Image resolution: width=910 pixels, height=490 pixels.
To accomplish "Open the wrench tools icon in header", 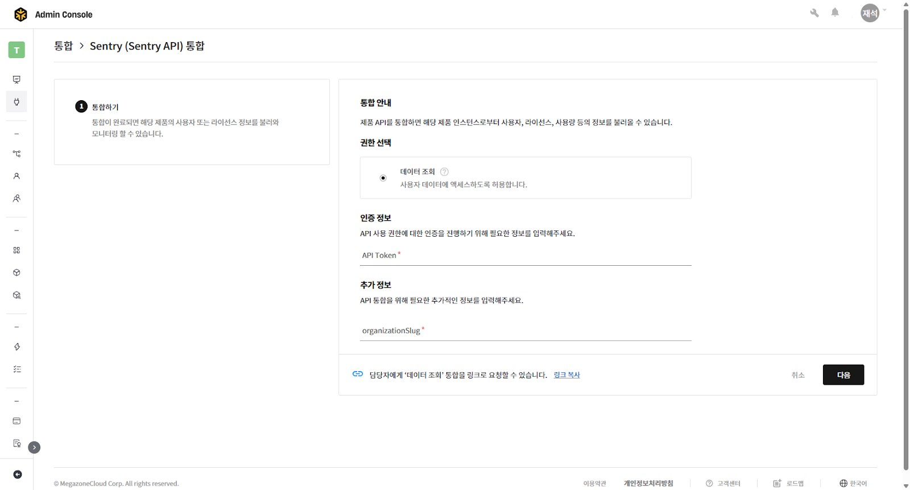I will (814, 13).
